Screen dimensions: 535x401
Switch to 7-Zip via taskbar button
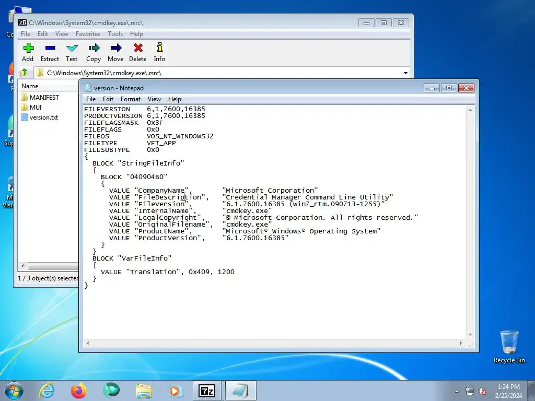pyautogui.click(x=207, y=391)
